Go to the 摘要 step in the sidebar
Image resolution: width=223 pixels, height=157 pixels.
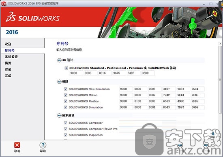(8, 63)
